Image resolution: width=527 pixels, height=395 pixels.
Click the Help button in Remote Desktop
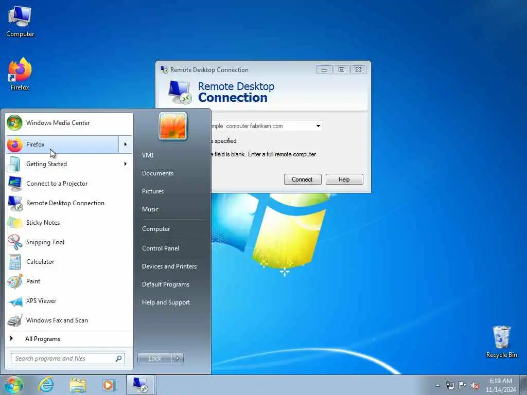pos(344,179)
